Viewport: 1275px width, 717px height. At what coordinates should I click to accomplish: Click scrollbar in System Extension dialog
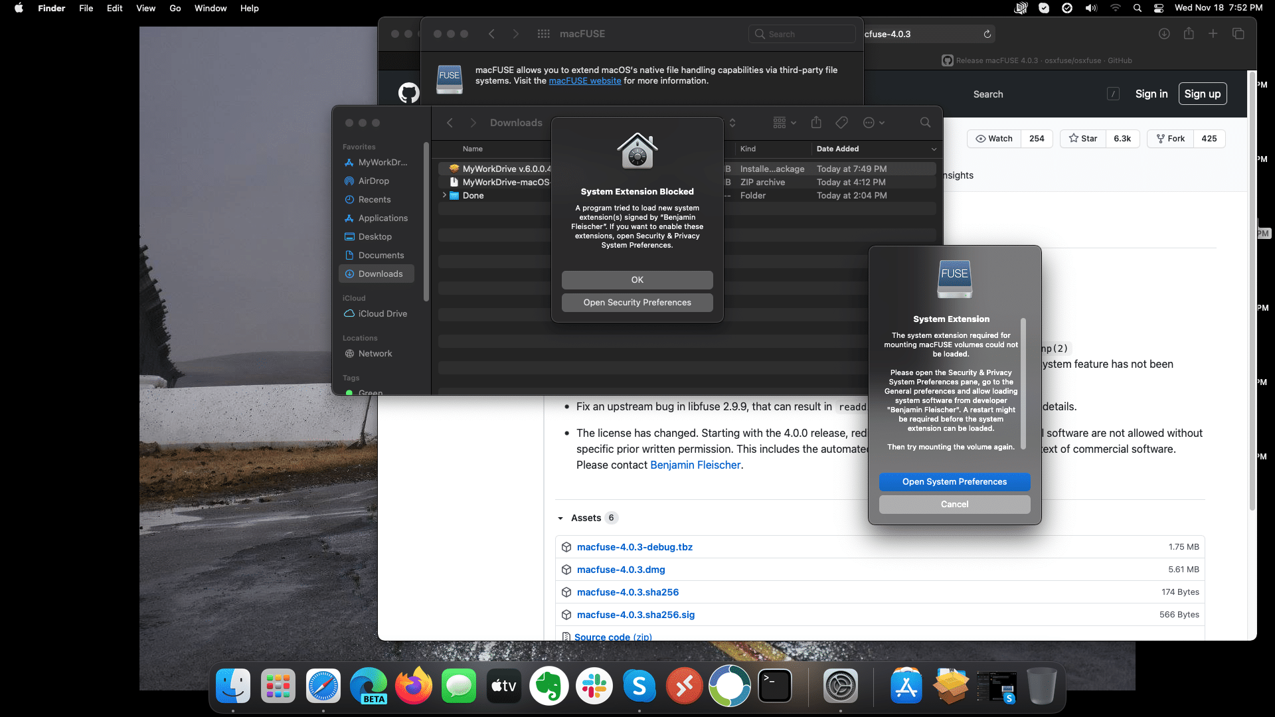[1023, 385]
